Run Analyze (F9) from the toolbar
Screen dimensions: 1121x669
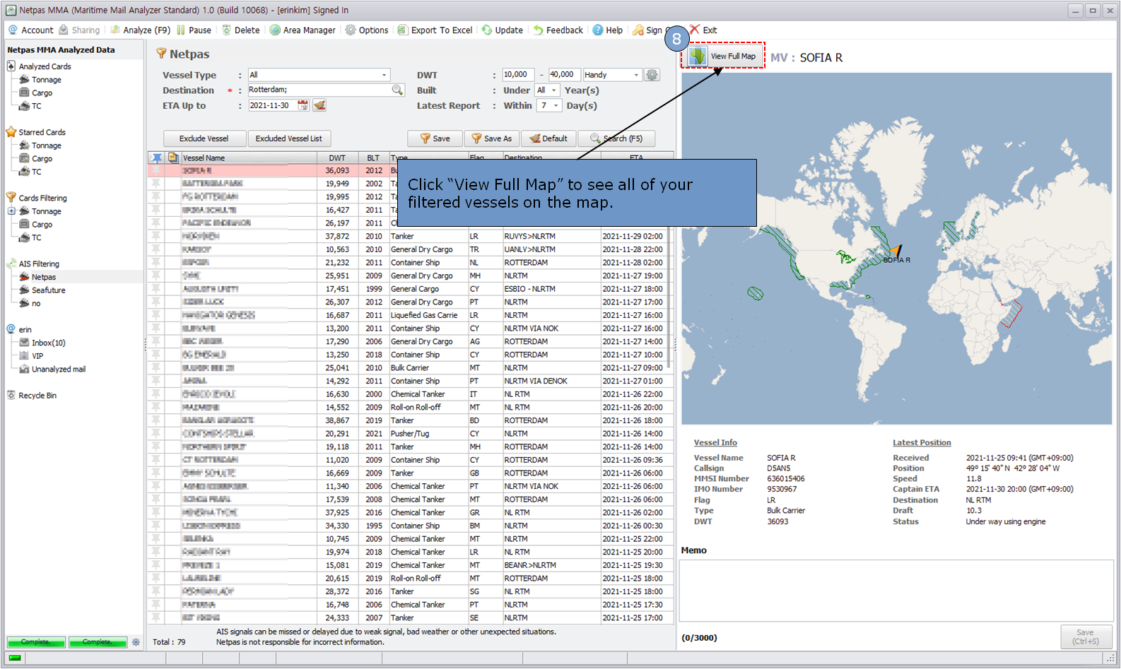click(140, 30)
